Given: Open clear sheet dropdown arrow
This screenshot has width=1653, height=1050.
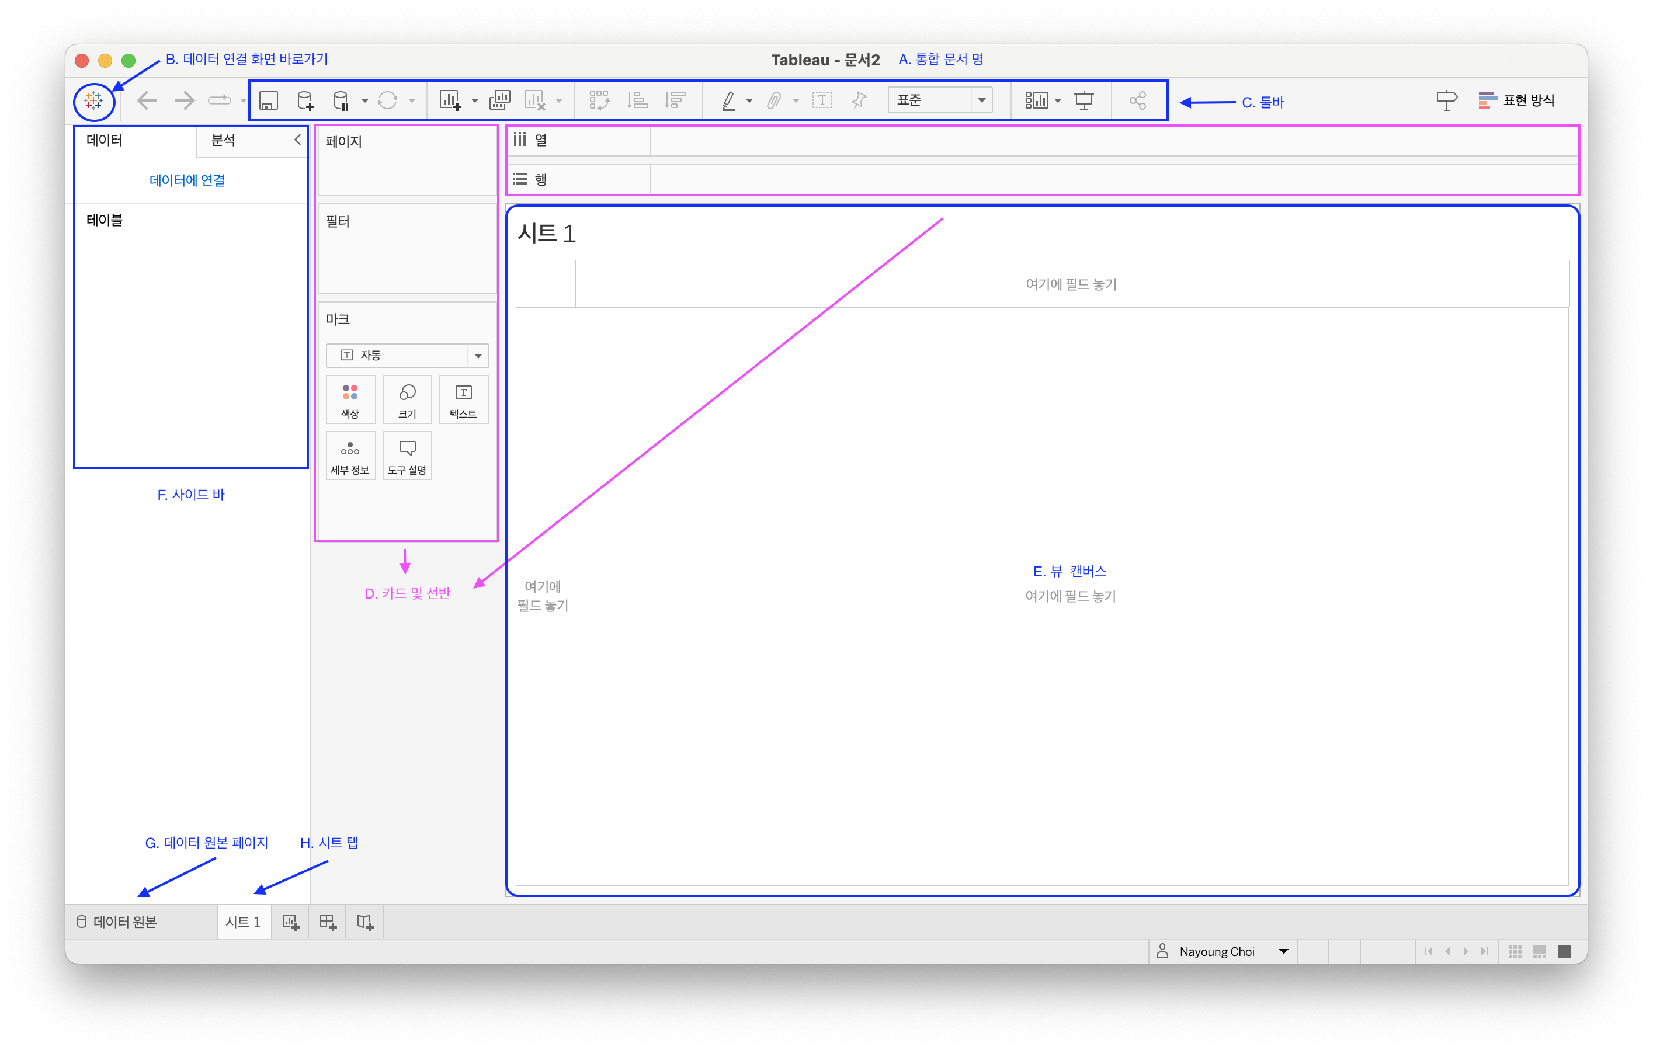Looking at the screenshot, I should (559, 102).
